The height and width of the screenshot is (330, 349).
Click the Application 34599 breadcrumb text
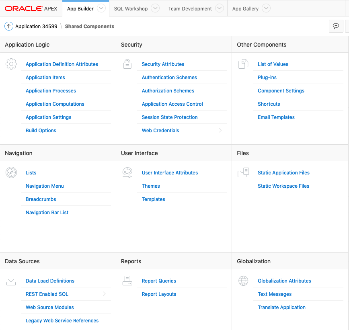[36, 26]
